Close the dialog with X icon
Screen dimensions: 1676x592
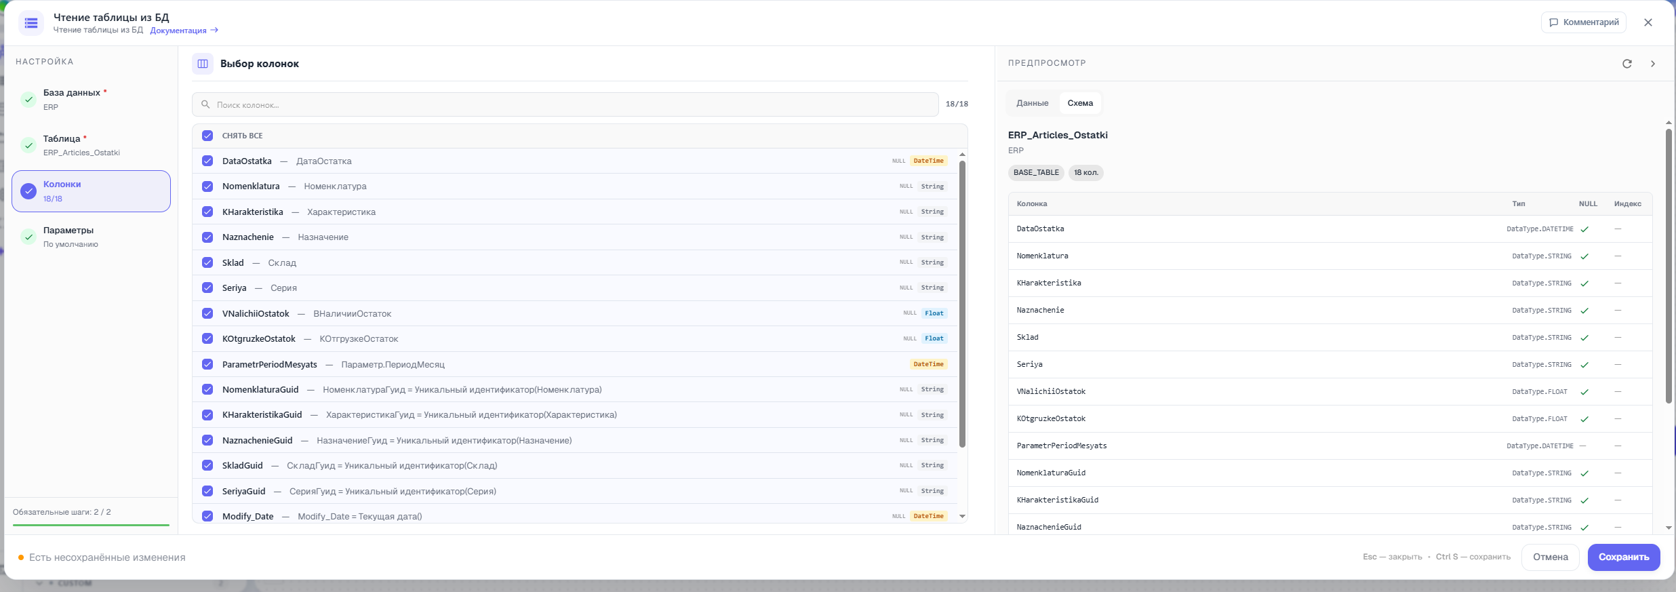pos(1648,22)
